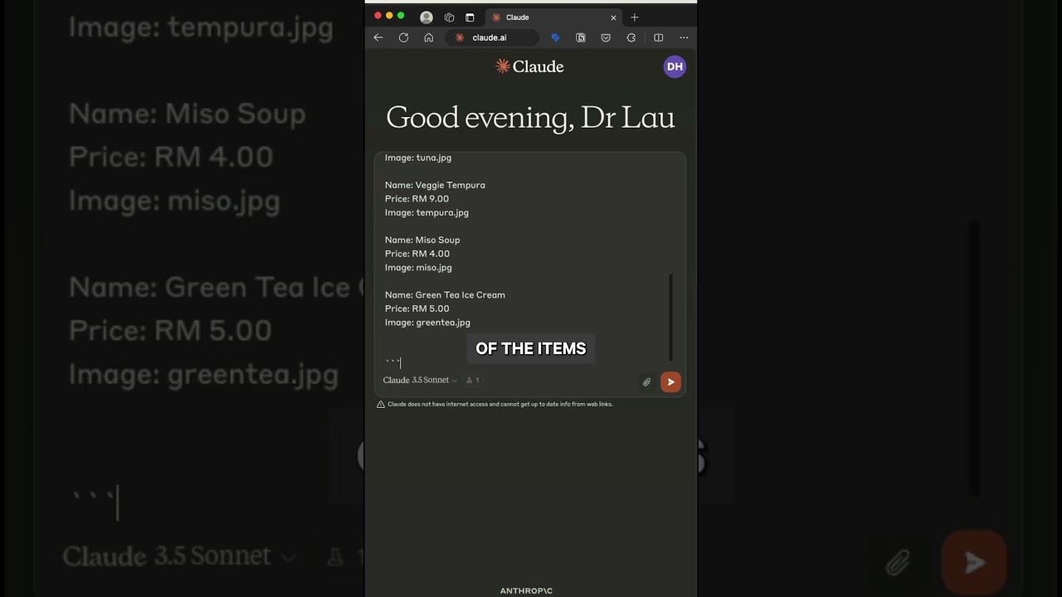Toggle the vertical tabs sidebar button
Image resolution: width=1062 pixels, height=597 pixels.
click(470, 17)
